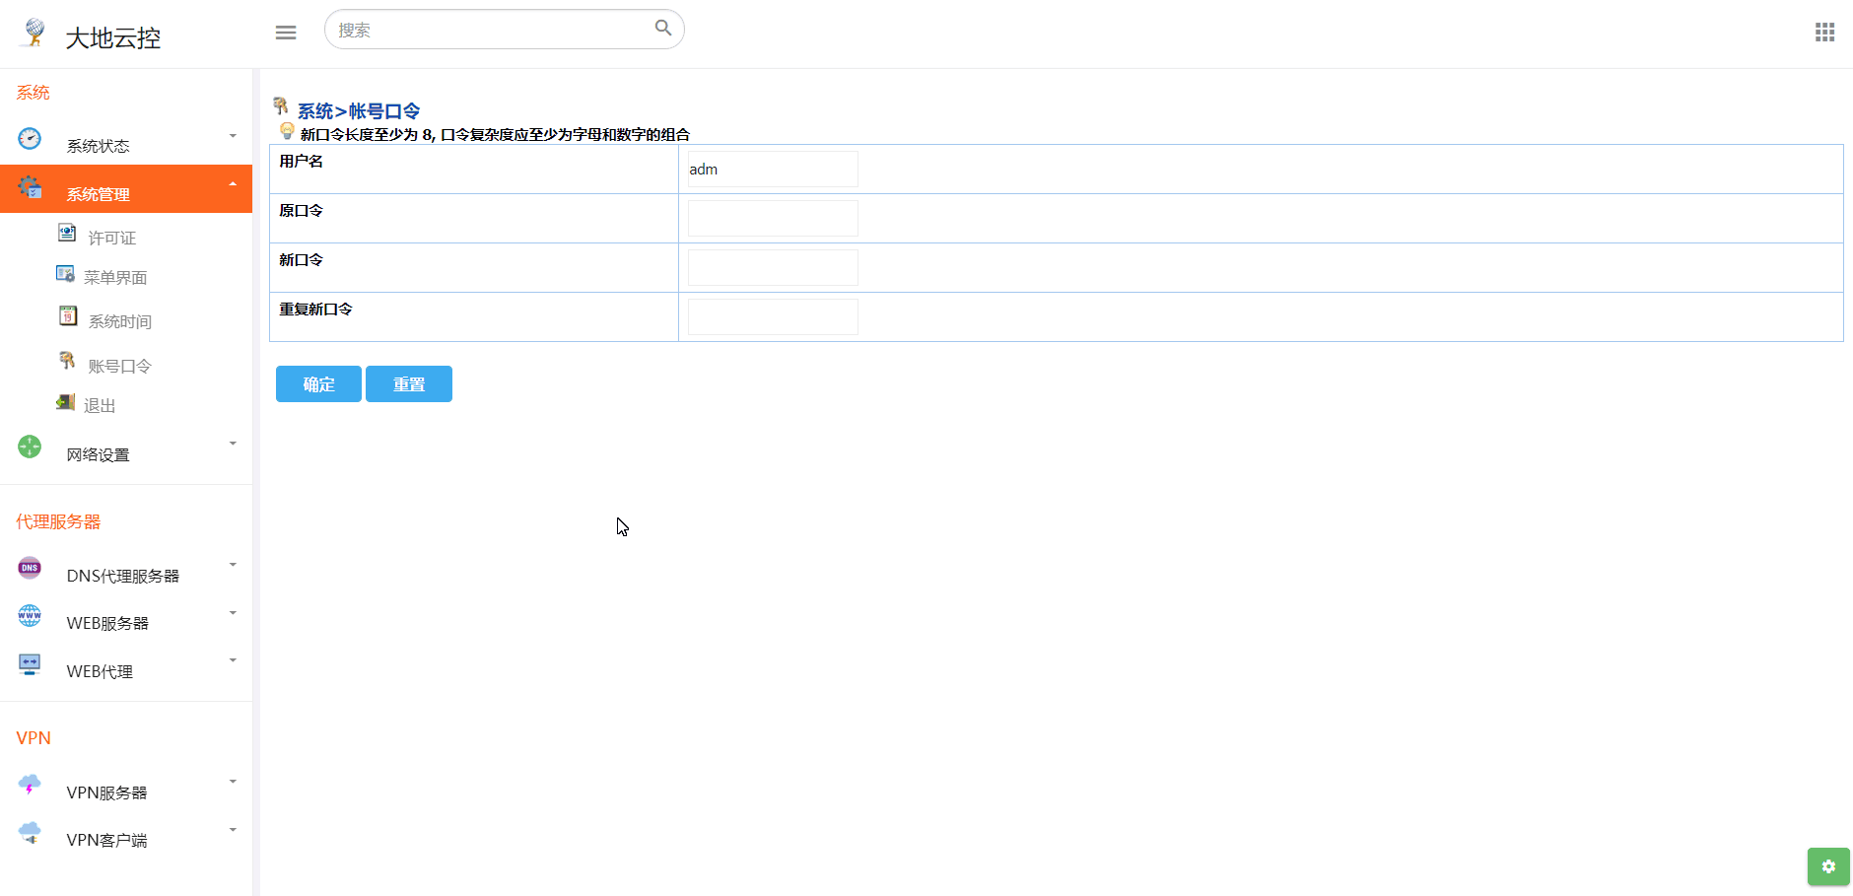The width and height of the screenshot is (1853, 896).
Task: Click the 系统时间 calendar icon
Action: (68, 315)
